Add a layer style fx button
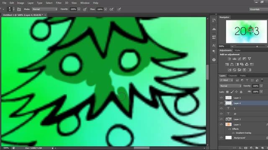Viewport: 268px width, 150px height. [240, 148]
